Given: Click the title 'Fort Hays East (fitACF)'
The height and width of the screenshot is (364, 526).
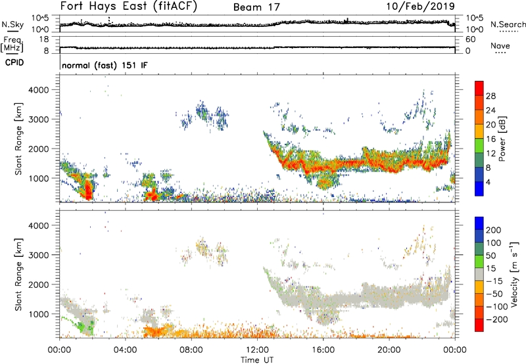Looking at the screenshot, I should (x=129, y=7).
